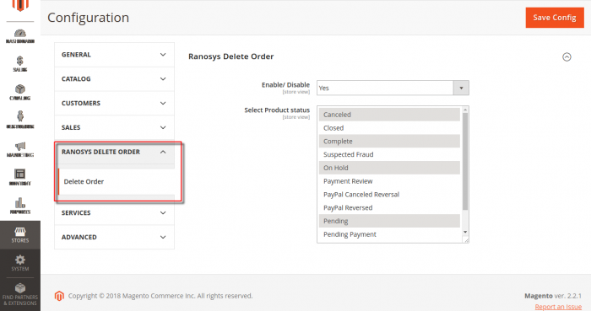This screenshot has width=591, height=311.
Task: Select Canceled in the status list
Action: coord(389,115)
